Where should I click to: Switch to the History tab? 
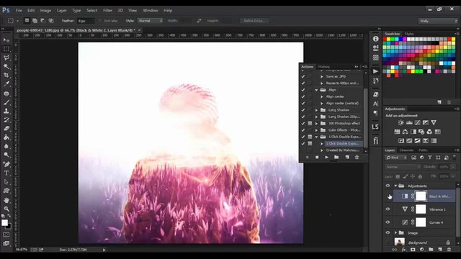(x=324, y=67)
